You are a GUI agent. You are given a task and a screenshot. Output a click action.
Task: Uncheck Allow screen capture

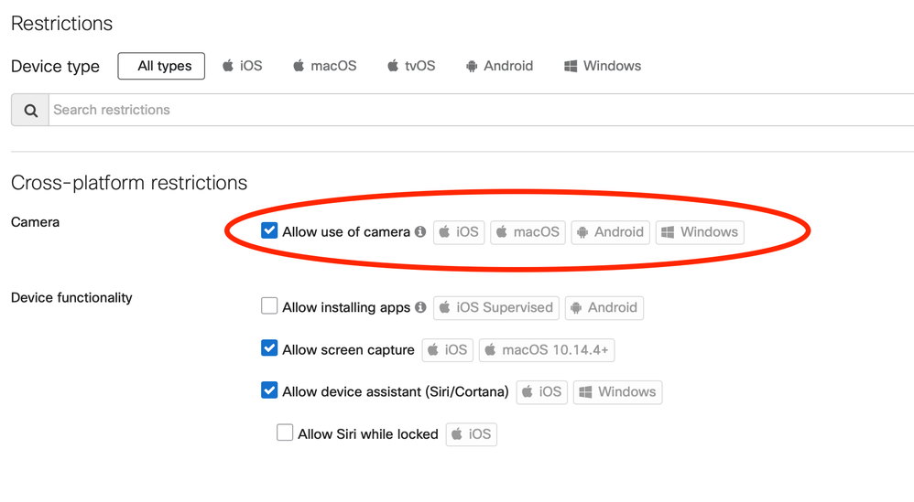tap(269, 348)
